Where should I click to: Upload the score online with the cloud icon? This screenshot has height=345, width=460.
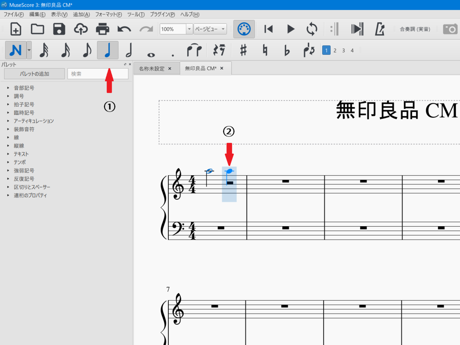81,29
